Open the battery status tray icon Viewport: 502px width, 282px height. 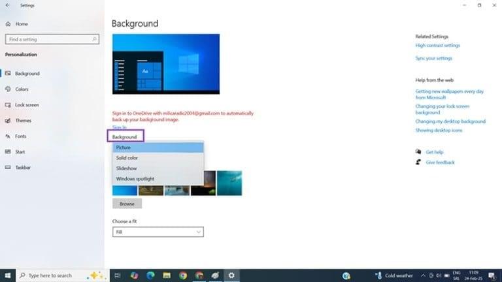click(x=446, y=275)
